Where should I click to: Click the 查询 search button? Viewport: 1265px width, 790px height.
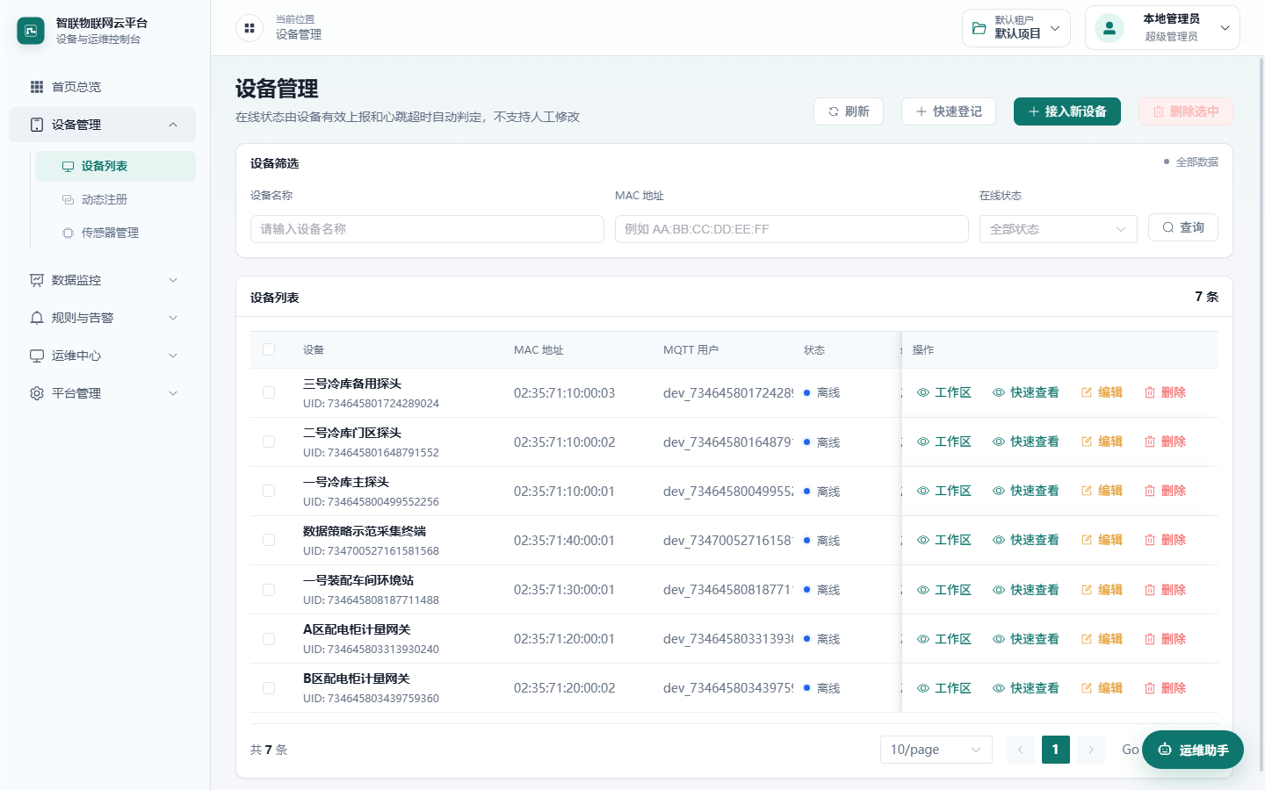[x=1183, y=227]
